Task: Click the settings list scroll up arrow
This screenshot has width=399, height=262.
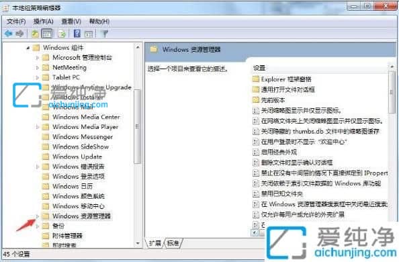Action: 392,67
